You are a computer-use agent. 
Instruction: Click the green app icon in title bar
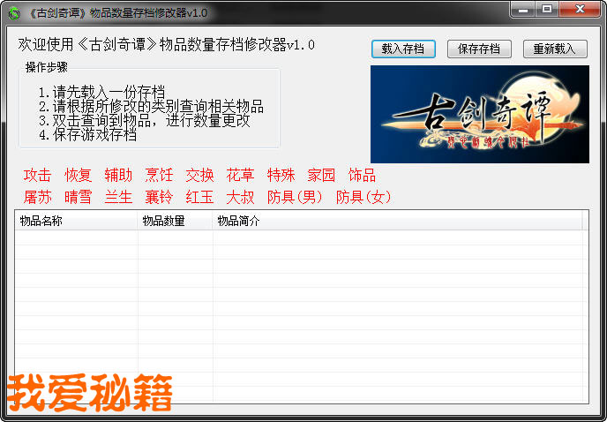point(14,12)
